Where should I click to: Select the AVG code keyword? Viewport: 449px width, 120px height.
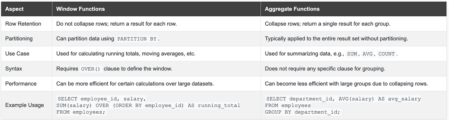click(x=368, y=54)
